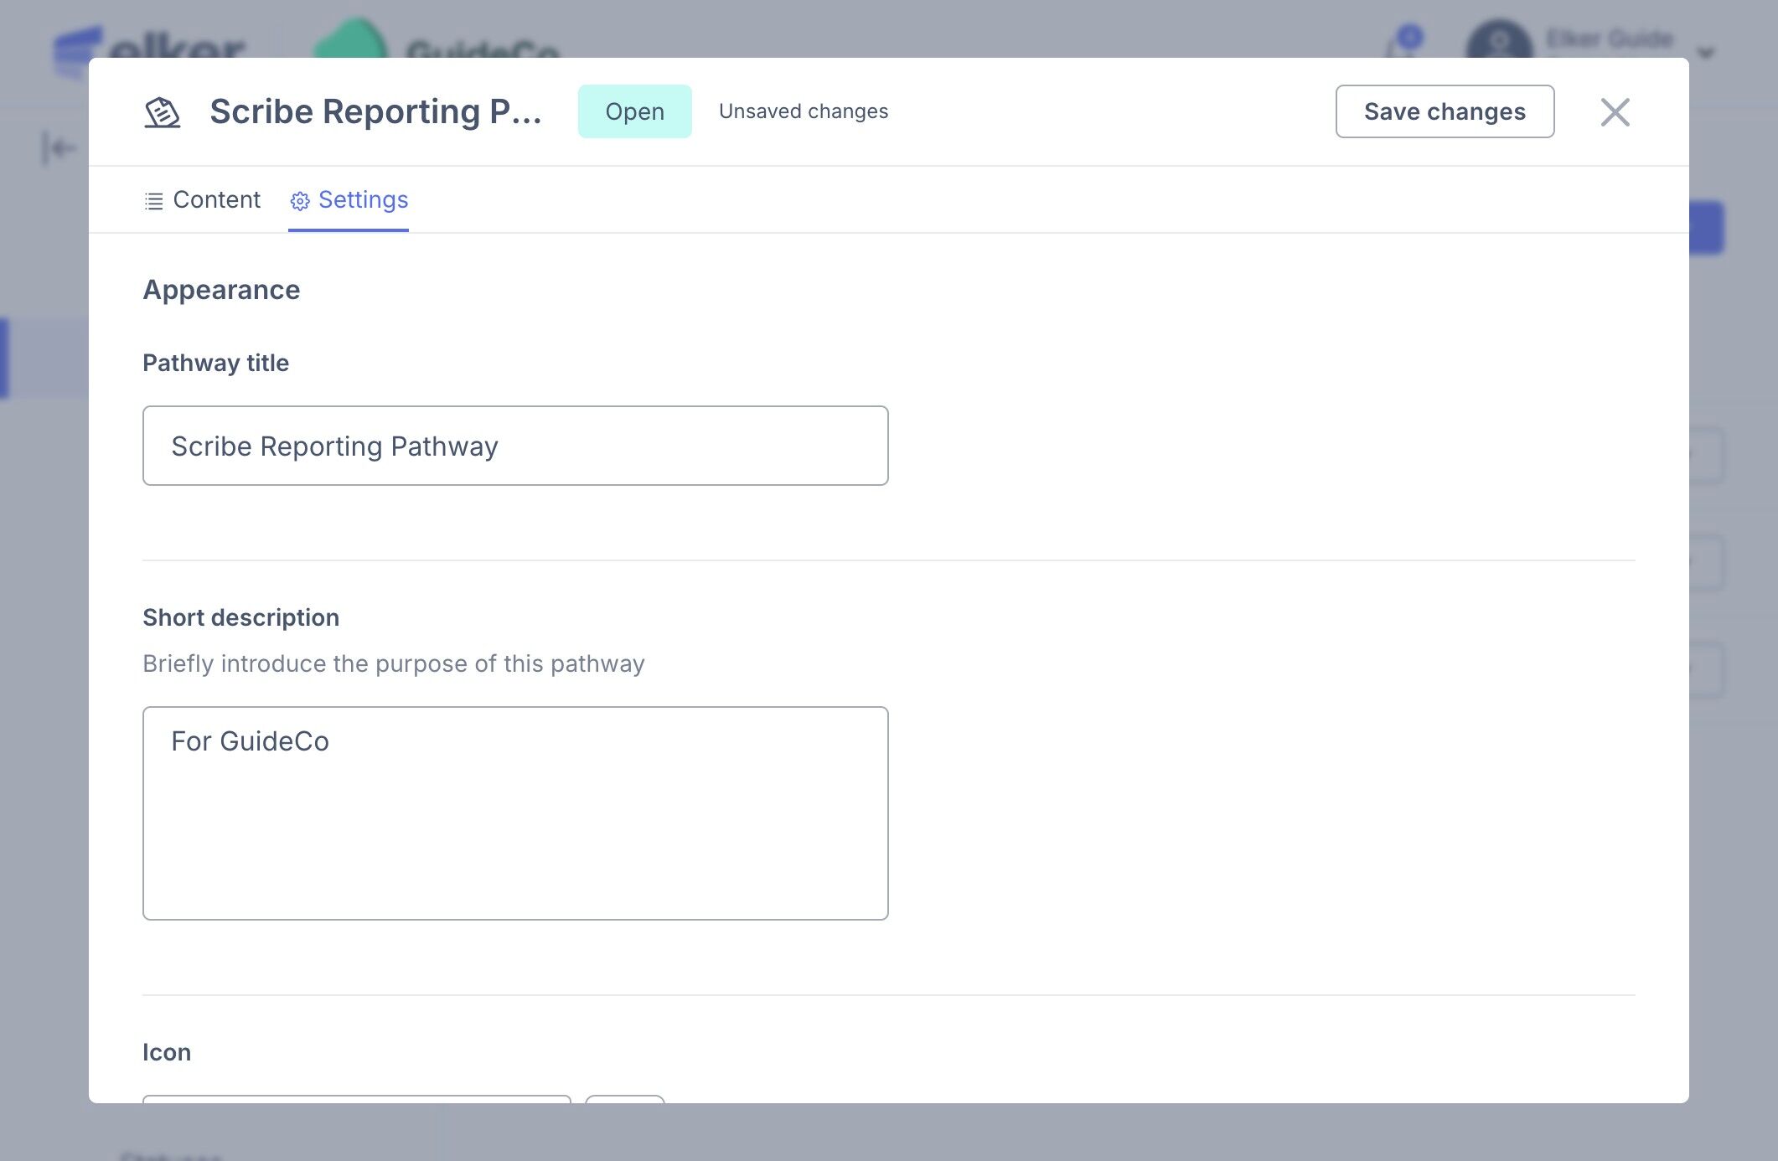Click the small button beside the icon field

[x=624, y=1098]
